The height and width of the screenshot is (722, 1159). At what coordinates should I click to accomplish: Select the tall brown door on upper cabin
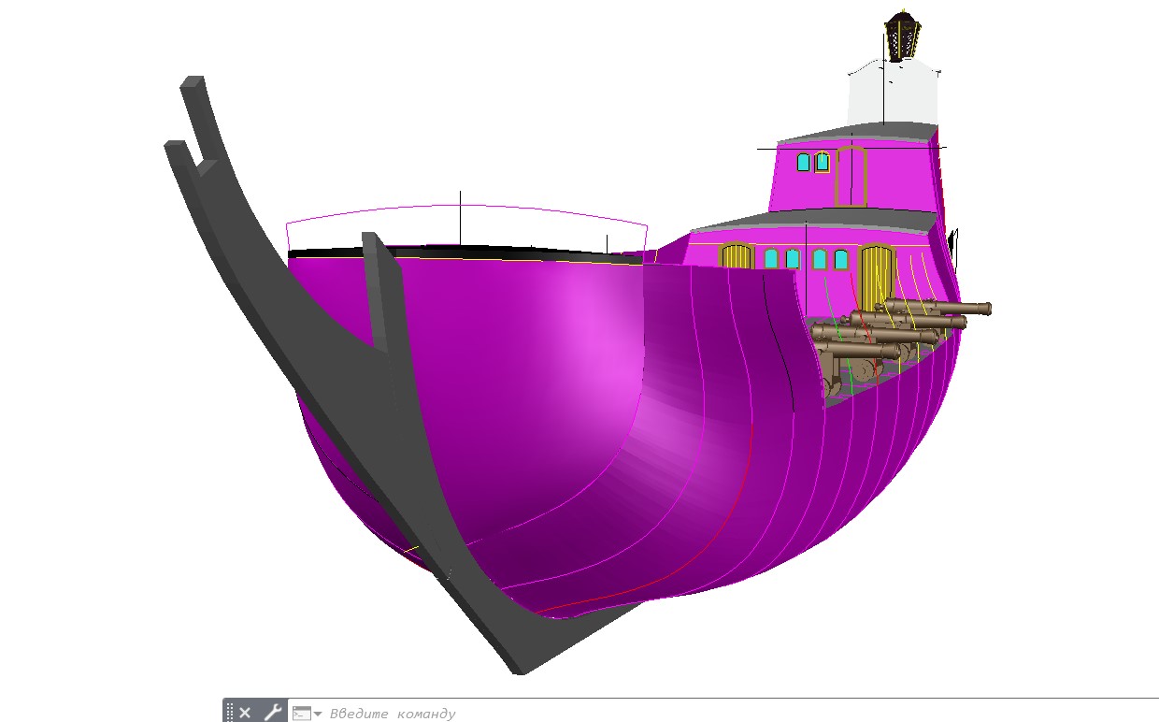(x=851, y=176)
